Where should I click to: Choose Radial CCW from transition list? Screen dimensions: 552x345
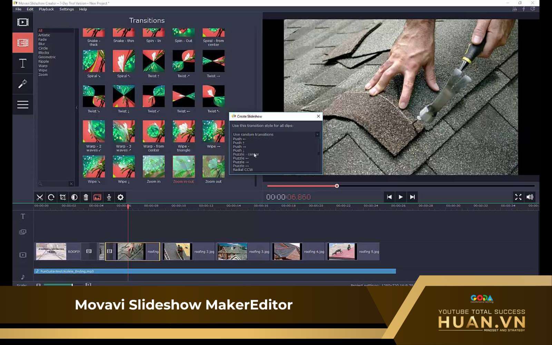tap(243, 170)
